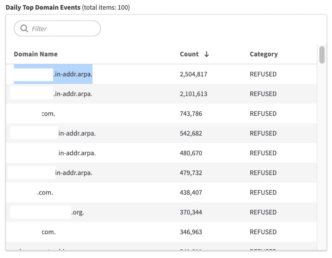Click the count value 370,344
This screenshot has height=258, width=332.
(x=191, y=212)
